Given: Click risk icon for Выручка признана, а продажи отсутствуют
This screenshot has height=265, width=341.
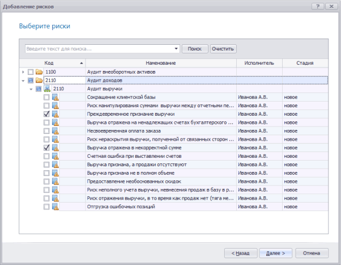Looking at the screenshot, I should [56, 165].
